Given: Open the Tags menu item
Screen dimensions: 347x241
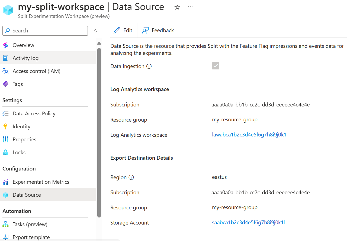Looking at the screenshot, I should click(48, 84).
